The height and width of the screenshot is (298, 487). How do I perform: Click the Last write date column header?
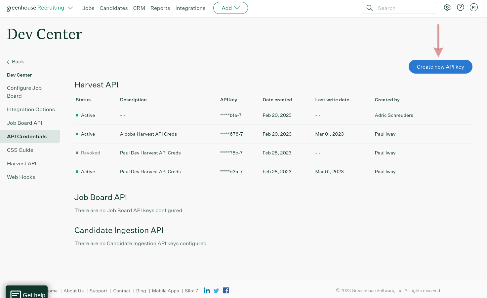[x=332, y=100]
